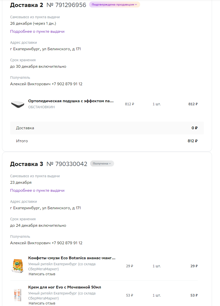
Task: Select the seller name ОБСТАНОВКИН
Action: click(x=41, y=107)
